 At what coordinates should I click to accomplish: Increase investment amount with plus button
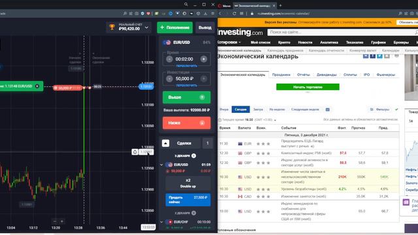tap(204, 78)
